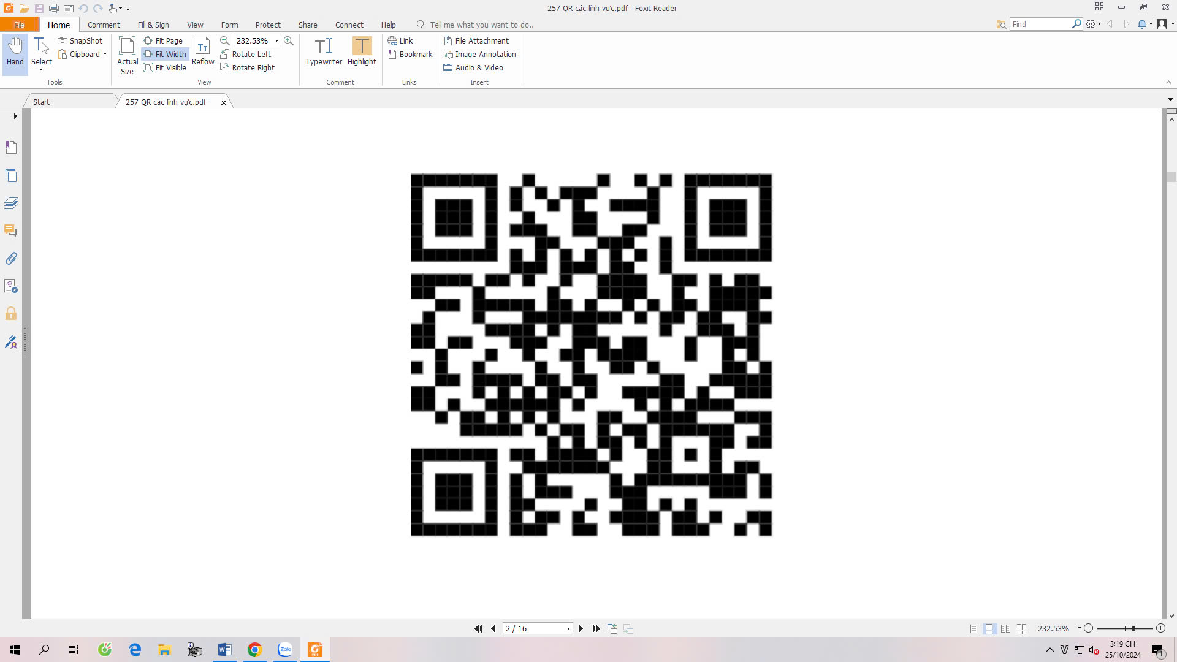Viewport: 1177px width, 662px height.
Task: Click the bottom zoom slider handle
Action: [1133, 628]
